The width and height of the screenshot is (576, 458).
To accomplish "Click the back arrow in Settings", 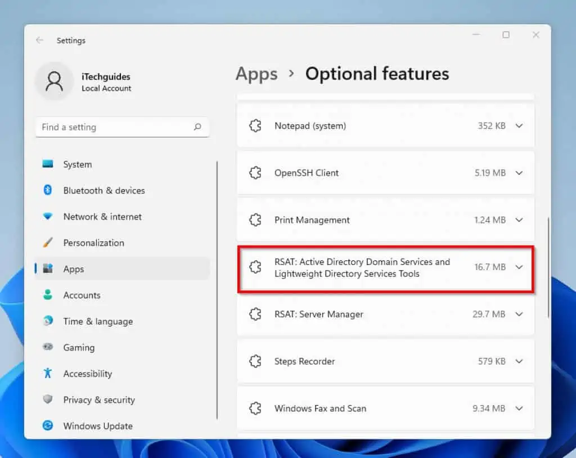I will [39, 40].
